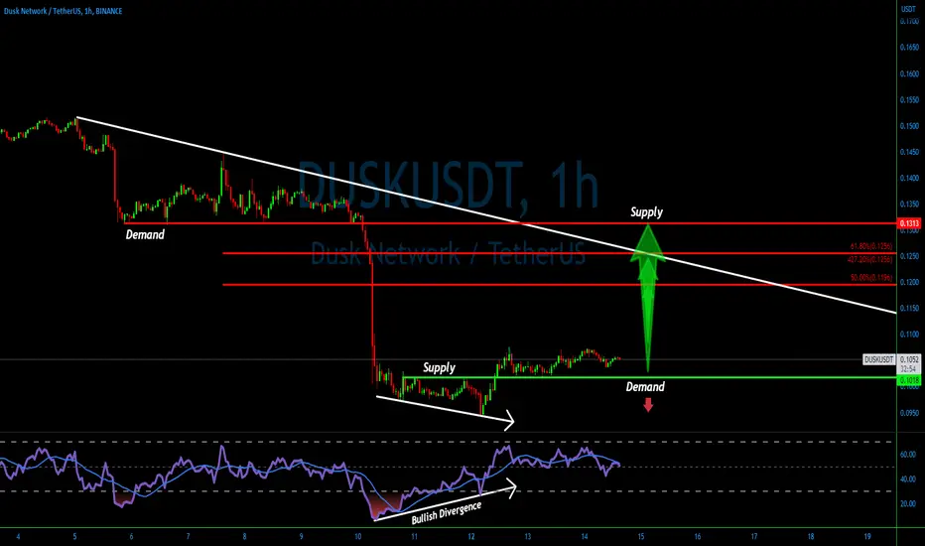Screen dimensions: 925x546
Task: Click the 20.00 RSI axis value
Action: click(x=908, y=503)
